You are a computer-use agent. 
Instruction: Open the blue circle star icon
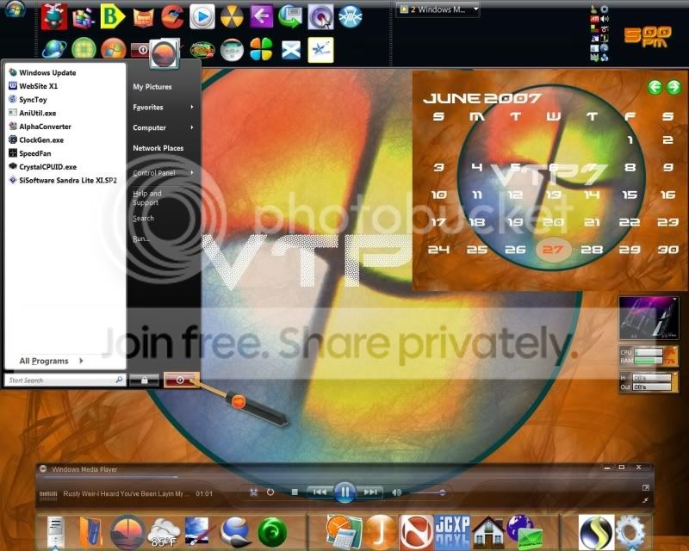pos(351,16)
